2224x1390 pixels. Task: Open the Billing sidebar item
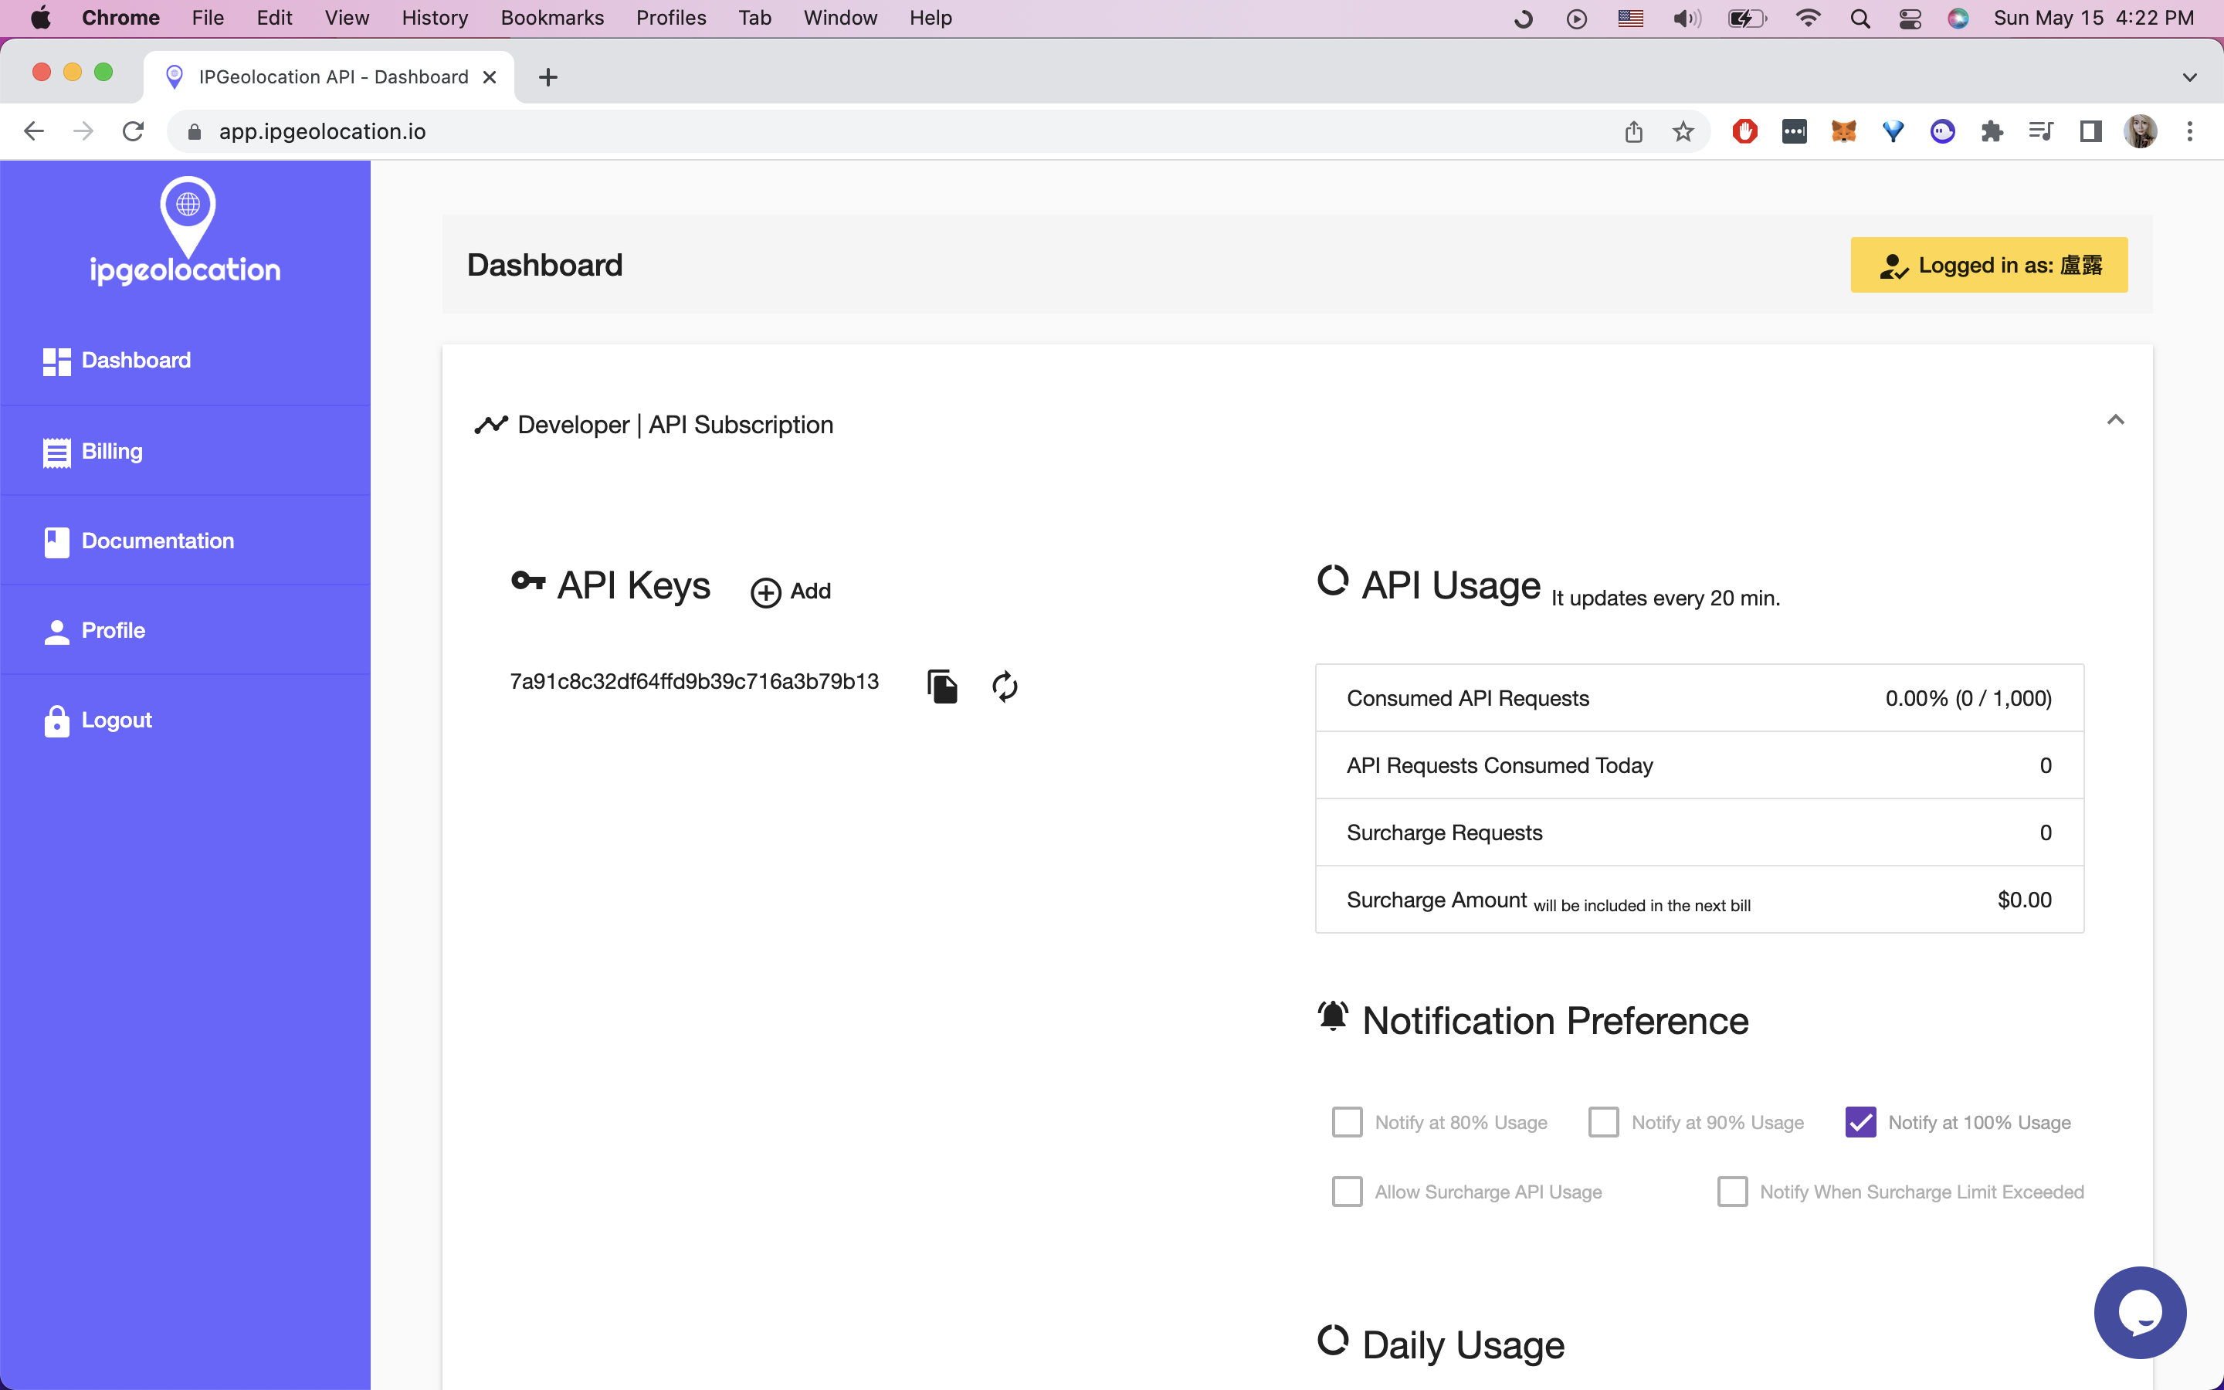tap(111, 452)
